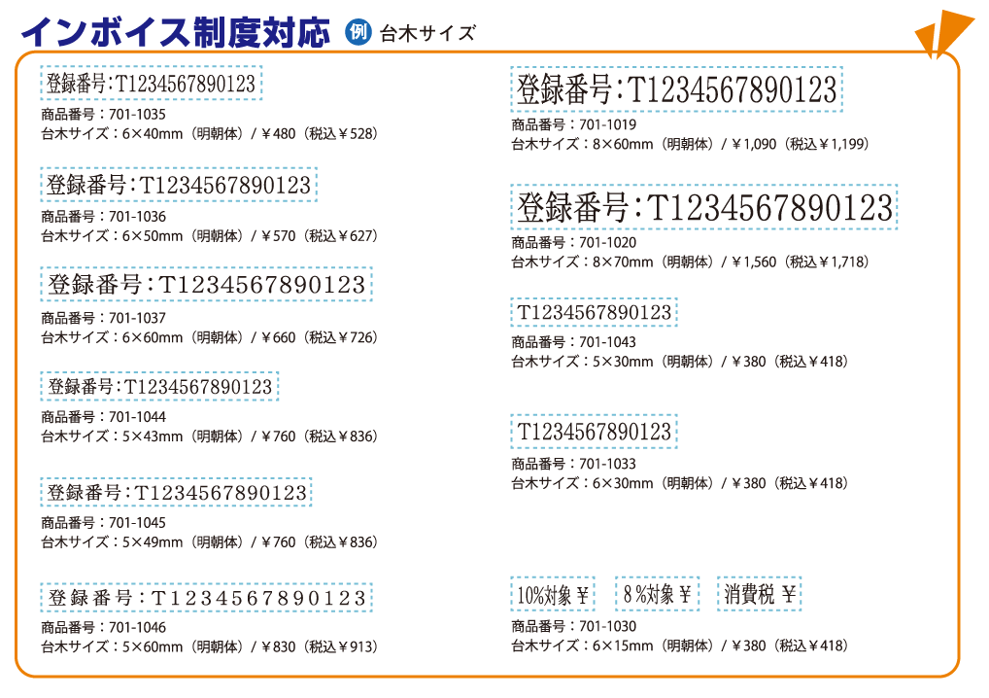Select the 消費税 ¥ stamp sample
This screenshot has height=698, width=989.
pyautogui.click(x=760, y=594)
